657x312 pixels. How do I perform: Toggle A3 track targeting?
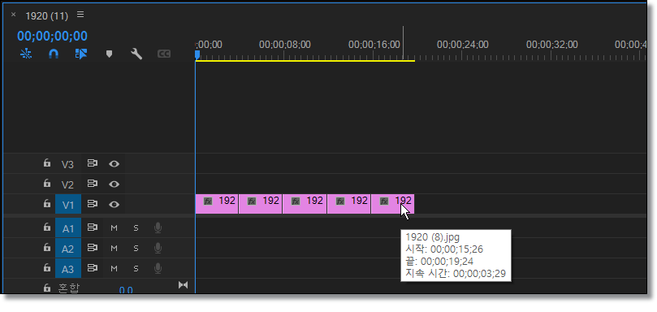coord(67,269)
